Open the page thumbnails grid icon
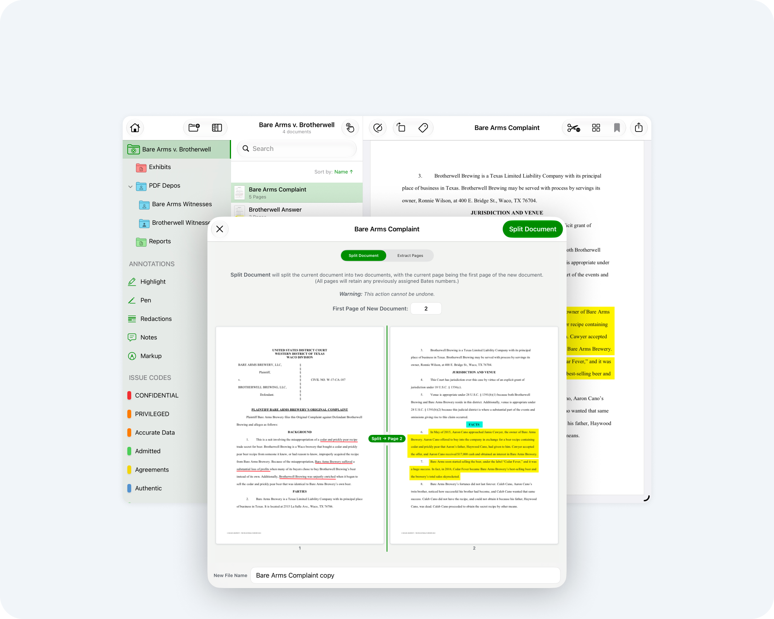This screenshot has height=619, width=774. click(596, 128)
